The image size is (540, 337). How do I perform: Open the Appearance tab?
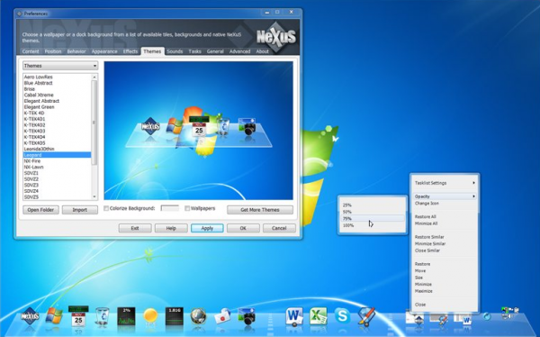[x=104, y=51]
